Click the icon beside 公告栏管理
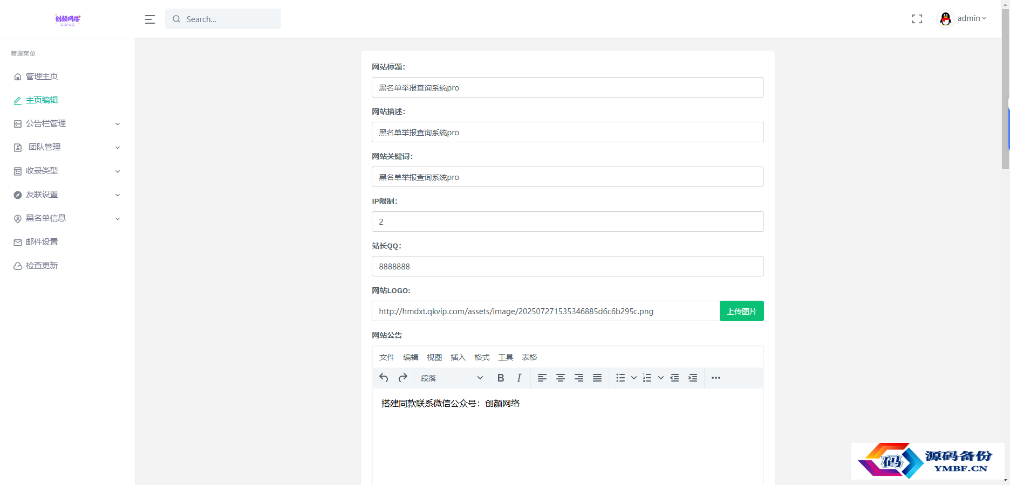Image resolution: width=1010 pixels, height=485 pixels. pos(18,124)
